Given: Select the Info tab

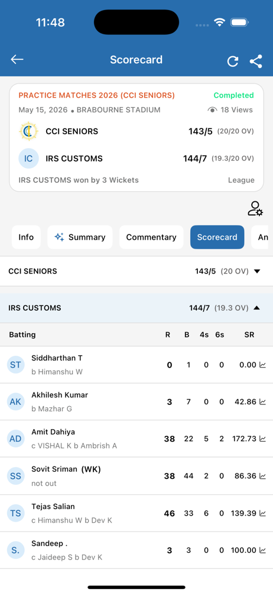Looking at the screenshot, I should [x=26, y=237].
